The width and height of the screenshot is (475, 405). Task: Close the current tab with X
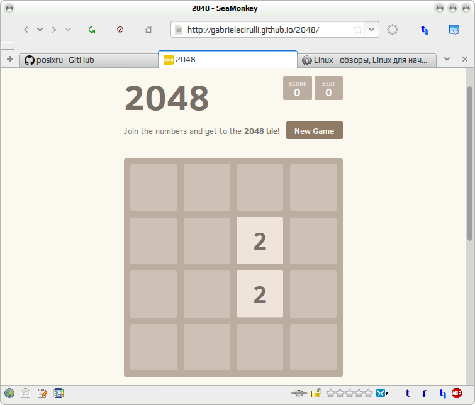pos(465,59)
